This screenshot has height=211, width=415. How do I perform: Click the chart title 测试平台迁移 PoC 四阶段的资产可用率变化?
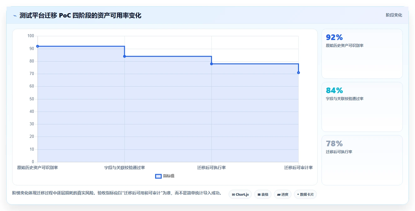[80, 15]
